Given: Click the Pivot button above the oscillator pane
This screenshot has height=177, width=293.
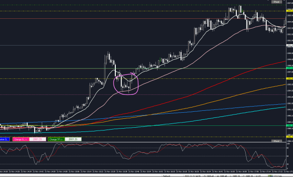Looking at the screenshot, I should 277,141.
